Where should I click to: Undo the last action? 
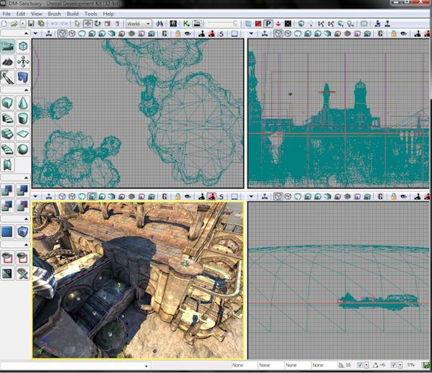(x=55, y=24)
